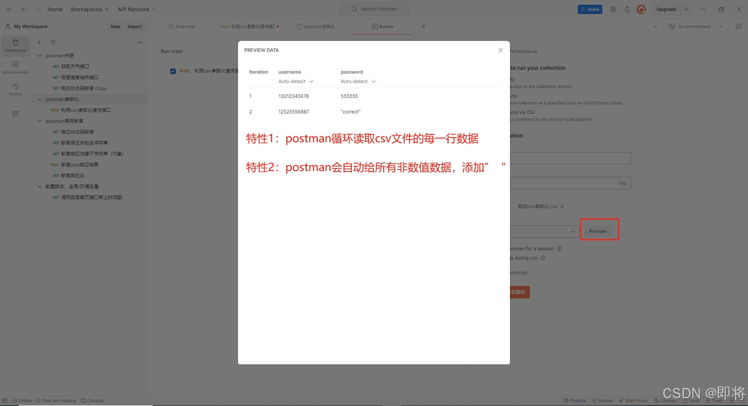This screenshot has height=406, width=748.
Task: Open the Workspaces menu
Action: point(89,9)
